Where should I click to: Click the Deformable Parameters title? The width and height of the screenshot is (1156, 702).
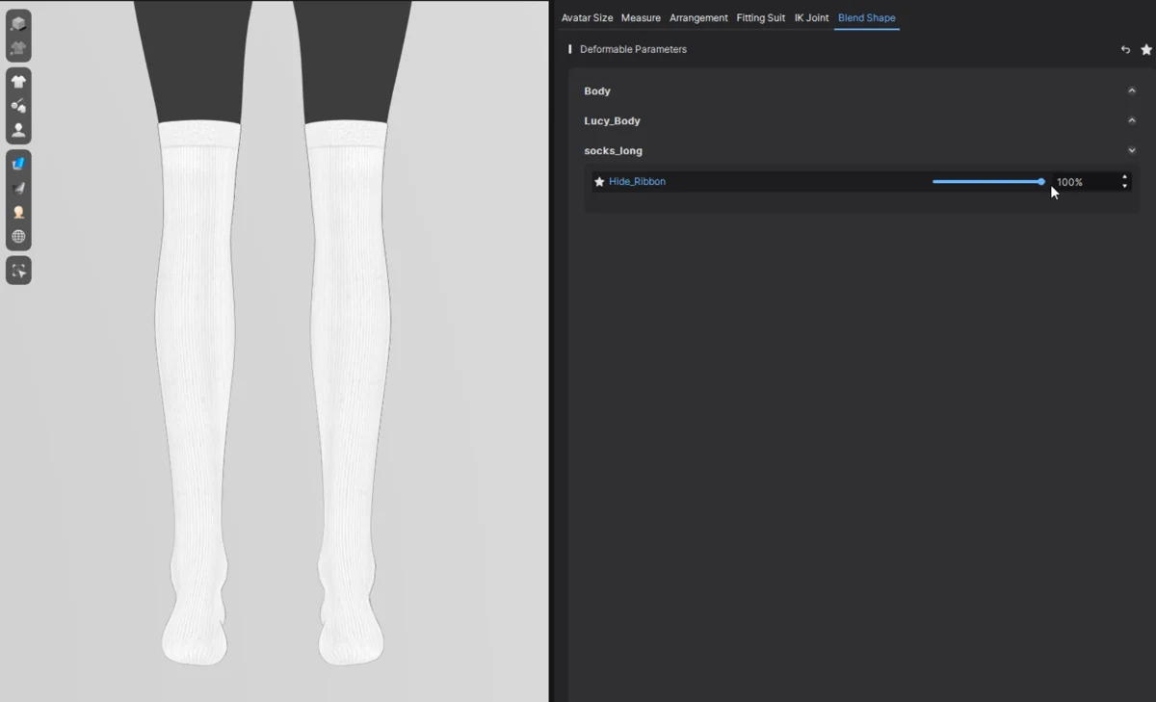tap(633, 49)
